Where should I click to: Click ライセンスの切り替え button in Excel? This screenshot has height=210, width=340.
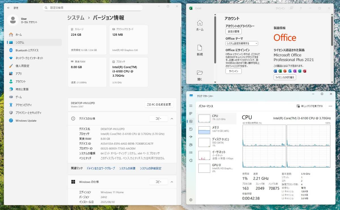(x=285, y=77)
